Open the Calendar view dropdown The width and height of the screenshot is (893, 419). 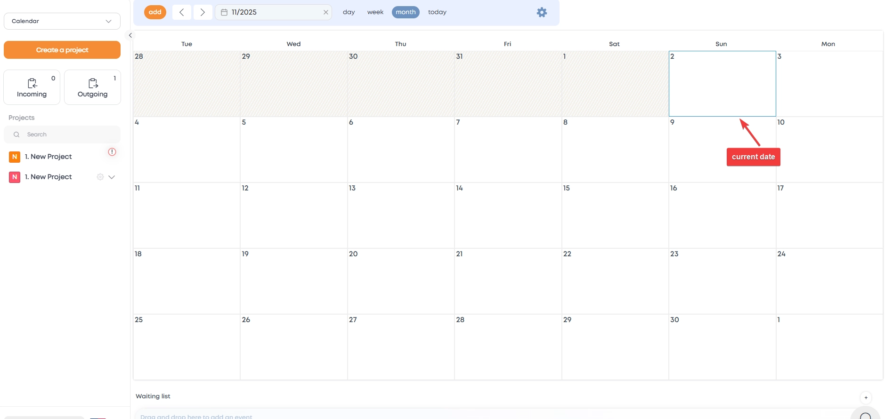pyautogui.click(x=62, y=21)
